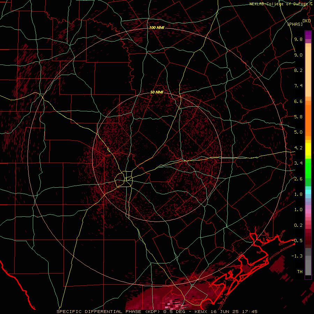This screenshot has height=314, width=314.
Task: Click the 50 NMI range ring label
Action: 157,92
